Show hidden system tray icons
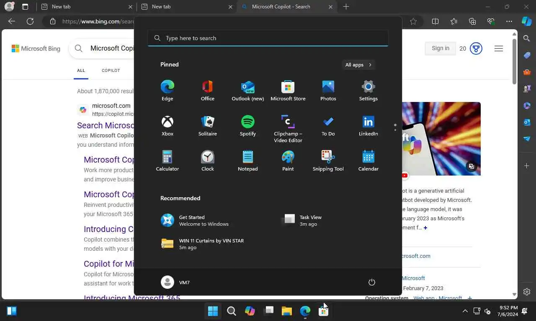The image size is (536, 321). 465,311
